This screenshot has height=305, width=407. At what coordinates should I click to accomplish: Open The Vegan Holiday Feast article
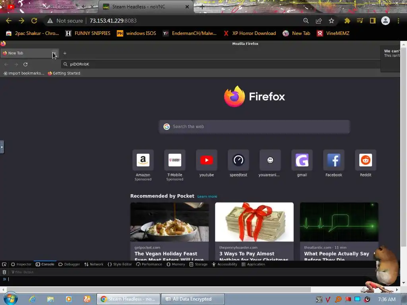click(x=169, y=232)
